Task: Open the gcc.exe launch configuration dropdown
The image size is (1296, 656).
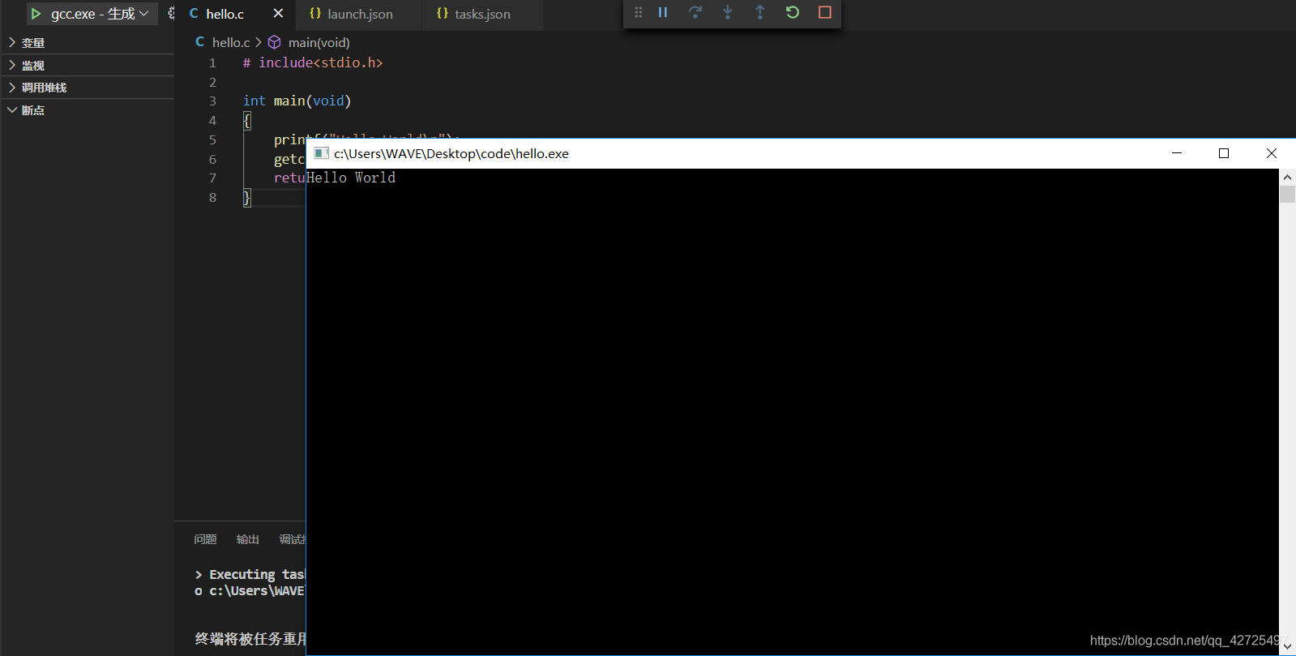Action: tap(101, 14)
